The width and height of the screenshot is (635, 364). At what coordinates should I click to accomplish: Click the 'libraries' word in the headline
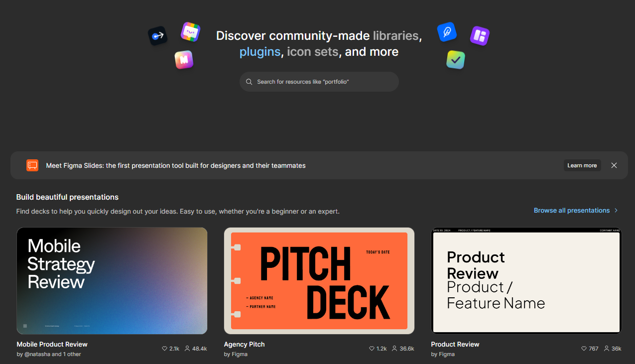pyautogui.click(x=396, y=36)
